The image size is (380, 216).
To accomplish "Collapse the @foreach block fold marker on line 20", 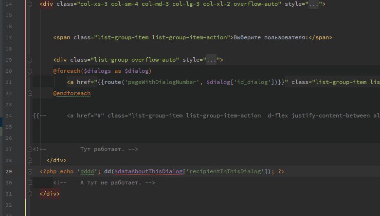I will click(x=30, y=71).
